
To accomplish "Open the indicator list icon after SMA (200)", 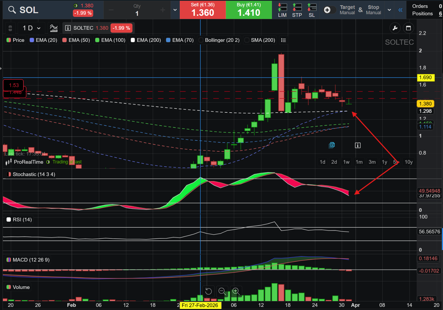I will point(283,40).
